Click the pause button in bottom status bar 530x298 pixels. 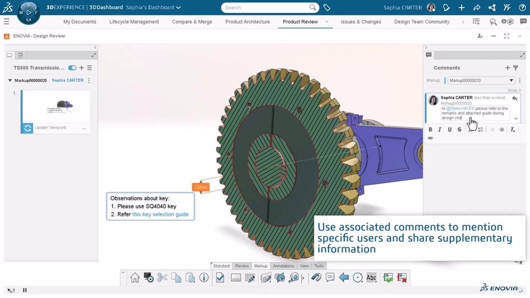coord(25,290)
